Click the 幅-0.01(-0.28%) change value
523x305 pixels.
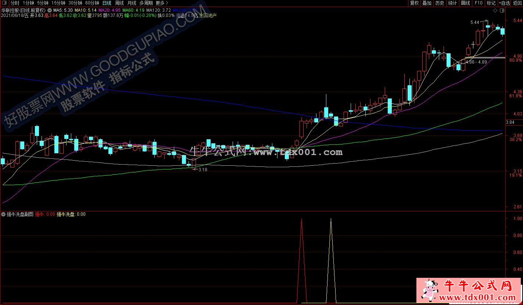pyautogui.click(x=140, y=16)
